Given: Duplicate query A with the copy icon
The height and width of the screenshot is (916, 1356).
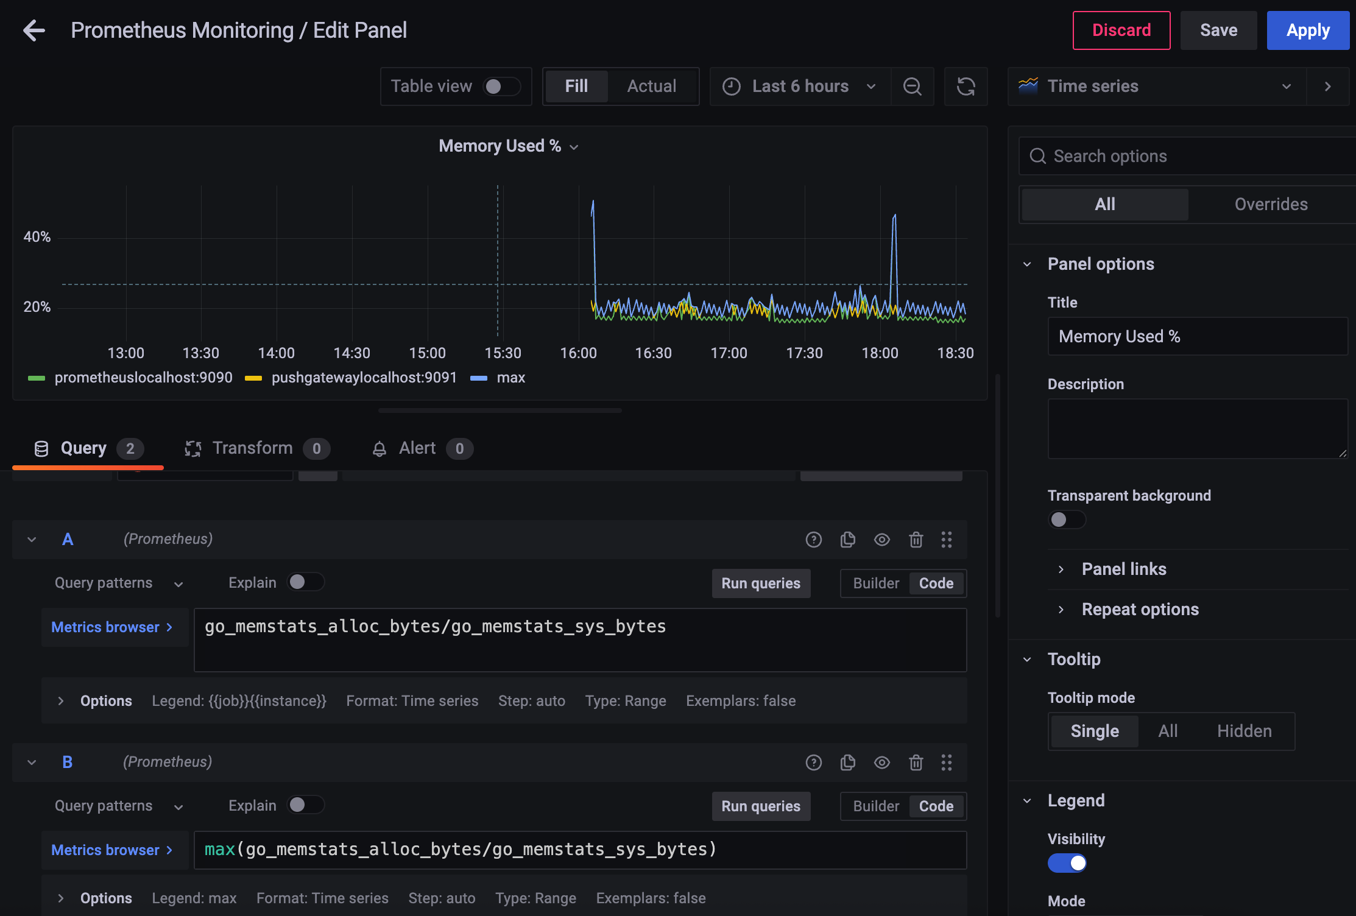Looking at the screenshot, I should (x=847, y=540).
